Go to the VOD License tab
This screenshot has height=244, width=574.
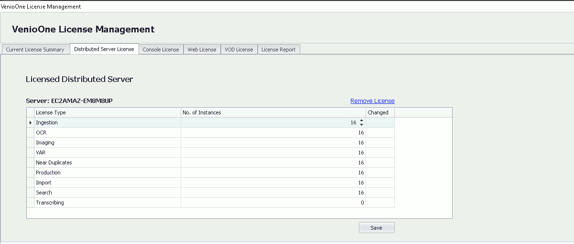[x=239, y=50]
